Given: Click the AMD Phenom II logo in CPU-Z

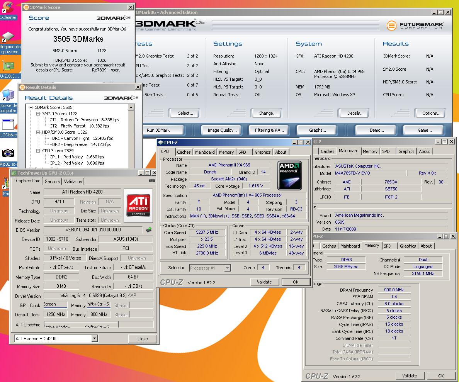Looking at the screenshot, I should (289, 175).
